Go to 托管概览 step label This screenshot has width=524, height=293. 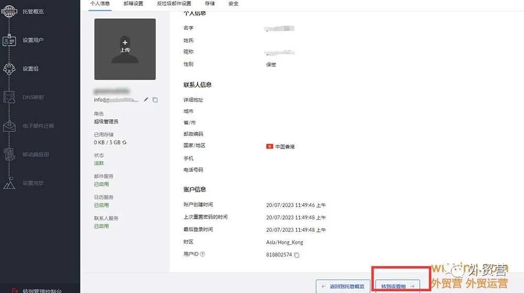pyautogui.click(x=33, y=12)
